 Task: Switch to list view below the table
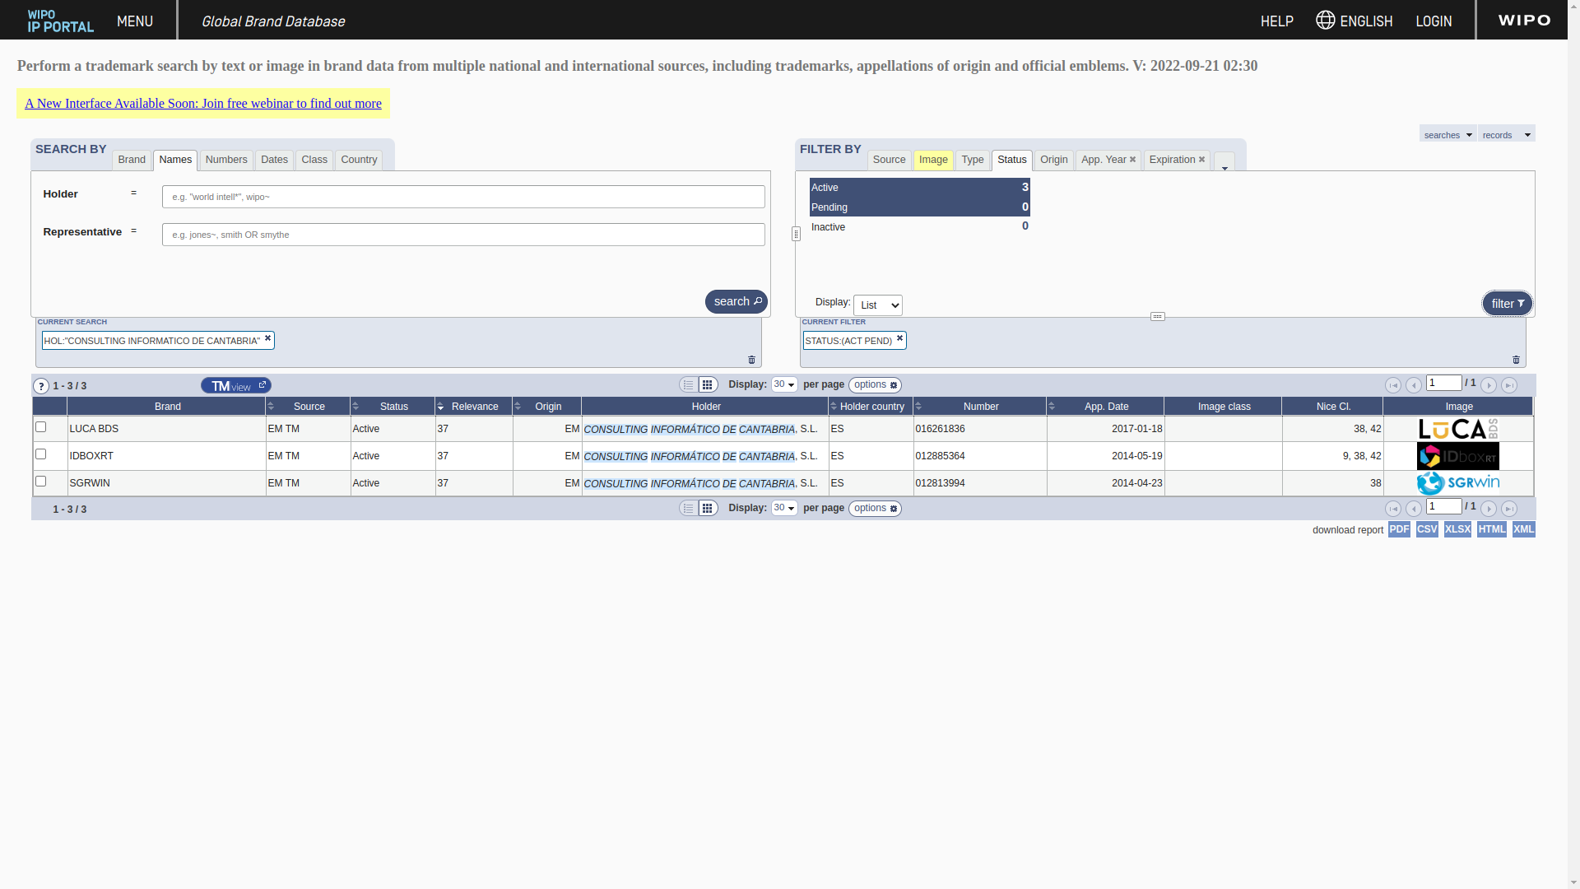689,509
